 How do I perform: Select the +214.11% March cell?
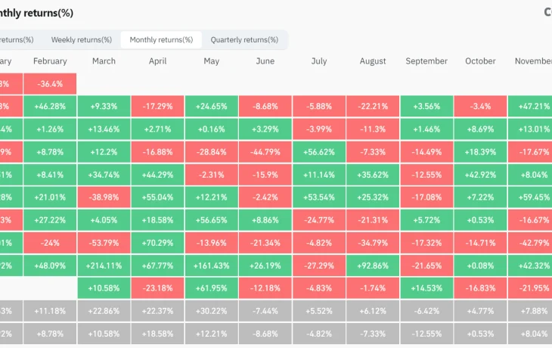(x=104, y=266)
